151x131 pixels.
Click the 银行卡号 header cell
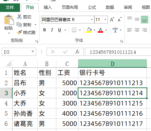pyautogui.click(x=112, y=73)
